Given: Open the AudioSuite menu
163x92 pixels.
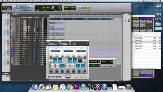Looking at the screenshot, I should 40,1.
